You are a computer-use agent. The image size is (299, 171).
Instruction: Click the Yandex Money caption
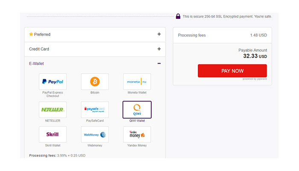click(x=137, y=145)
